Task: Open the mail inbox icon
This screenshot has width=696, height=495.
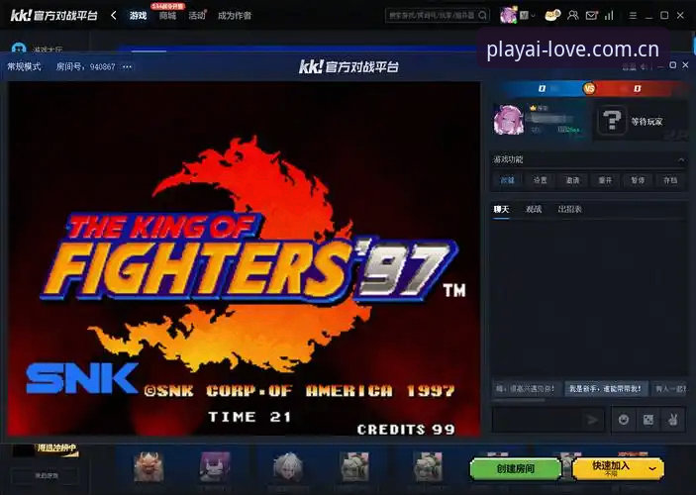Action: coord(591,16)
